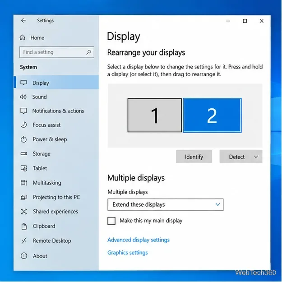282x282 pixels.
Task: Click the Remote Desktop icon
Action: pyautogui.click(x=24, y=240)
